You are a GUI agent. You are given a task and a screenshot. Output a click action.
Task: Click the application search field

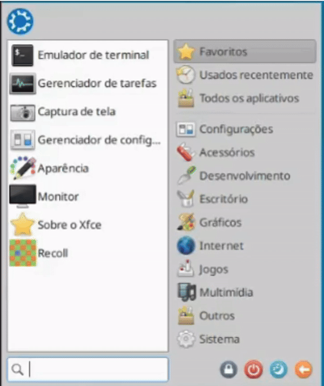[88, 369]
